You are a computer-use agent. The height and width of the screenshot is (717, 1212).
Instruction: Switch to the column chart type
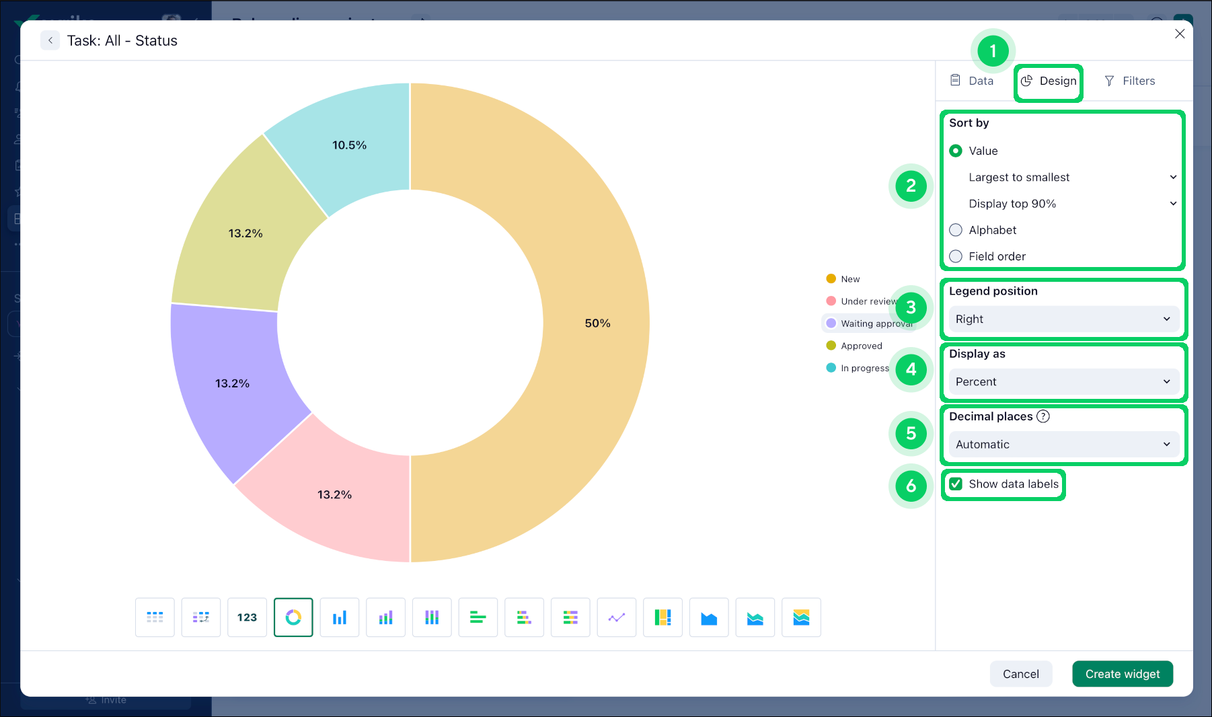(x=340, y=617)
